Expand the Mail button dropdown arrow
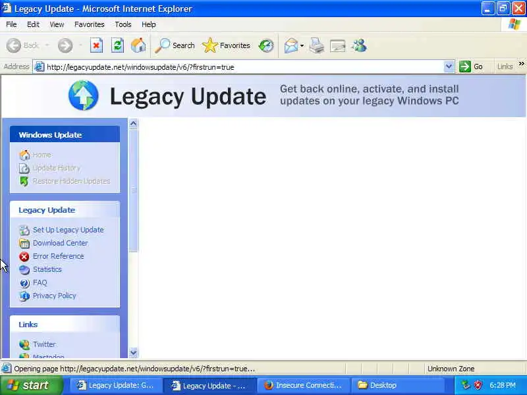 (302, 45)
